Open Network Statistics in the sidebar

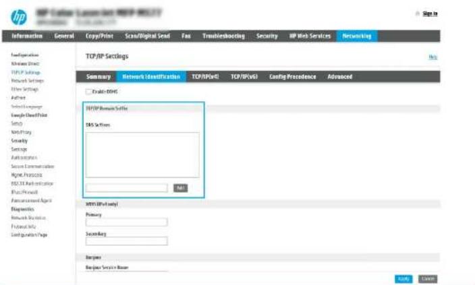point(28,218)
